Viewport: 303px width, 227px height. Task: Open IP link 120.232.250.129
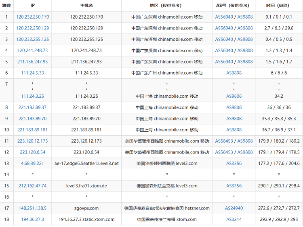(x=32, y=28)
